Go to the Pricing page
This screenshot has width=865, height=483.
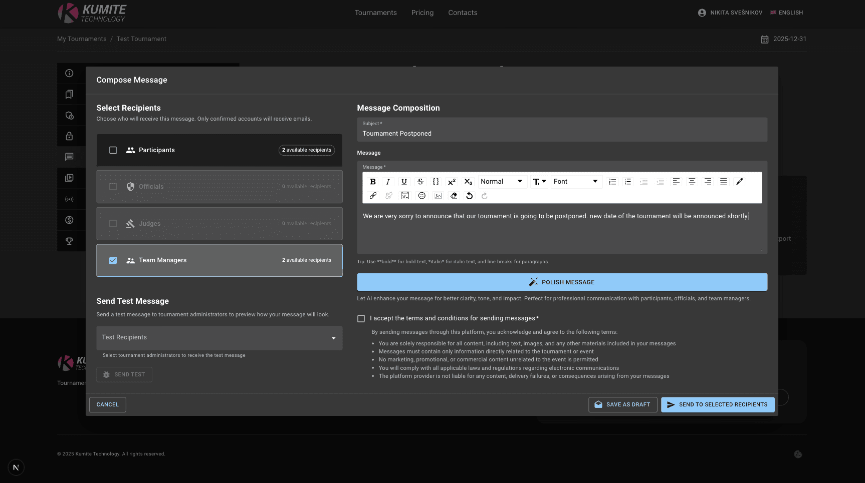pyautogui.click(x=422, y=13)
